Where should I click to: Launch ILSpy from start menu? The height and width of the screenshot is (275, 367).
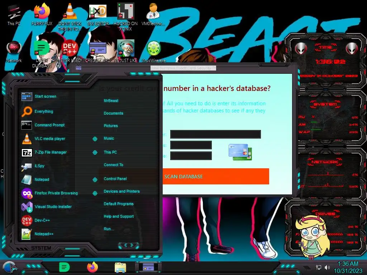pyautogui.click(x=39, y=166)
